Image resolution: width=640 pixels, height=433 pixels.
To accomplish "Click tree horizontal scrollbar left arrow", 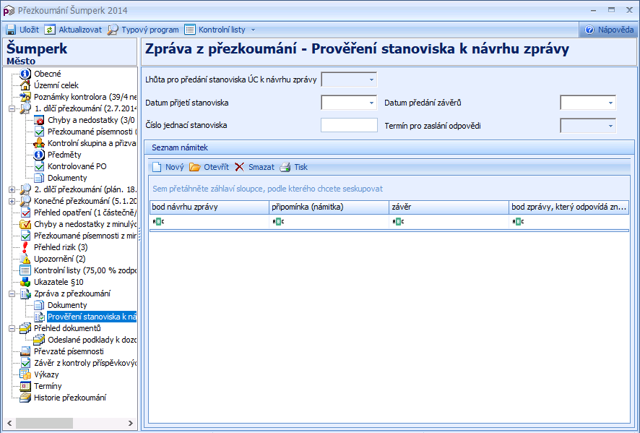I will (x=9, y=423).
